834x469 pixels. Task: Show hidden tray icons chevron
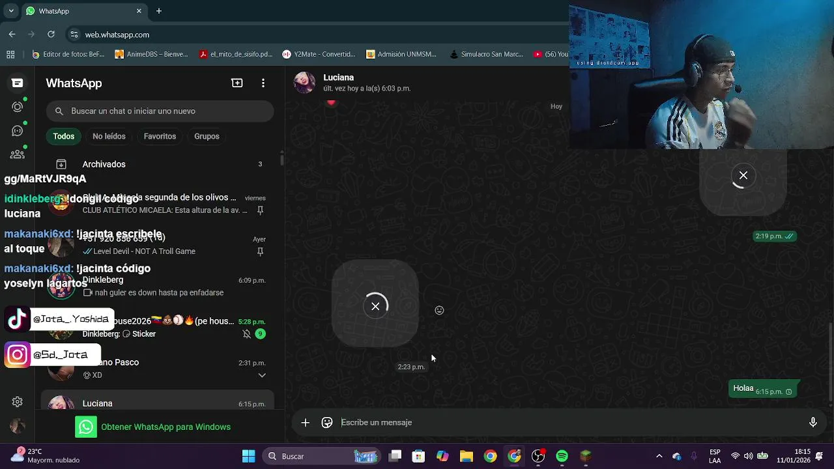tap(659, 456)
